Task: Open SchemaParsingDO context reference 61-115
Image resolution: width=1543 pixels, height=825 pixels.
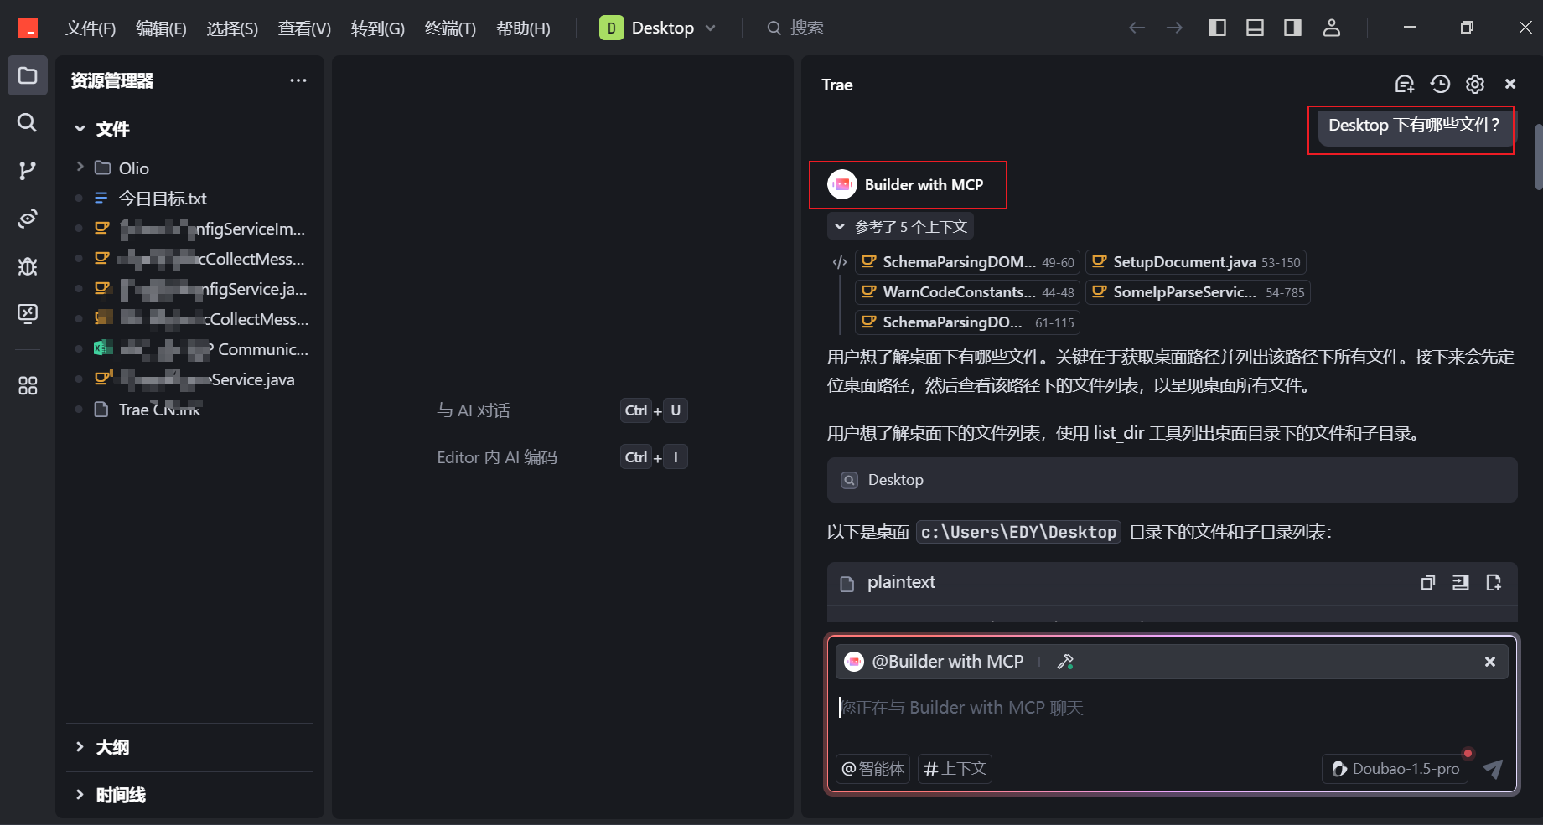Action: [967, 322]
